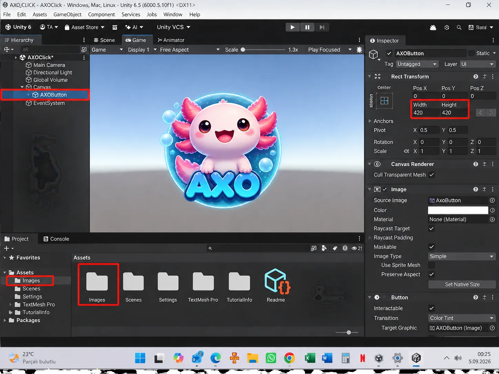This screenshot has height=374, width=499.
Task: Expand the Packages folder in Project
Action: coord(5,320)
